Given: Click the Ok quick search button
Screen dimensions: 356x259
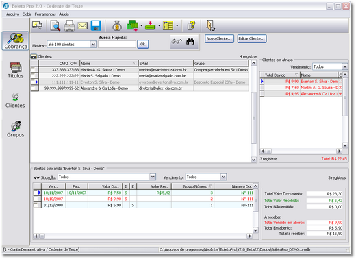Looking at the screenshot, I should (x=143, y=44).
